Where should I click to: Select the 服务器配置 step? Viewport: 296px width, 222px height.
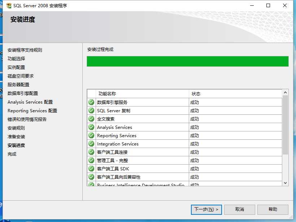18,85
